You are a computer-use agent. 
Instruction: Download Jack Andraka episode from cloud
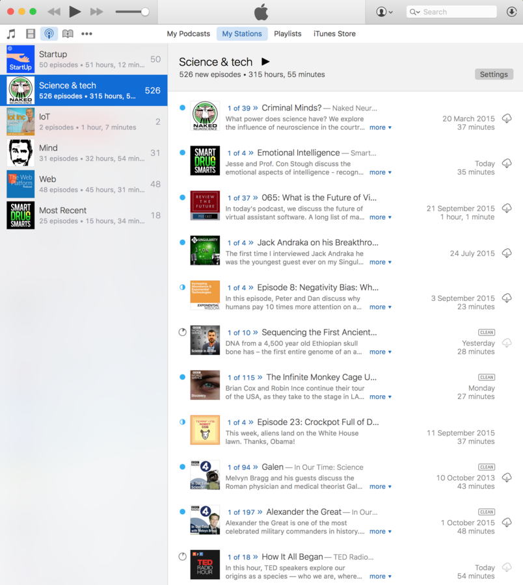pyautogui.click(x=507, y=253)
